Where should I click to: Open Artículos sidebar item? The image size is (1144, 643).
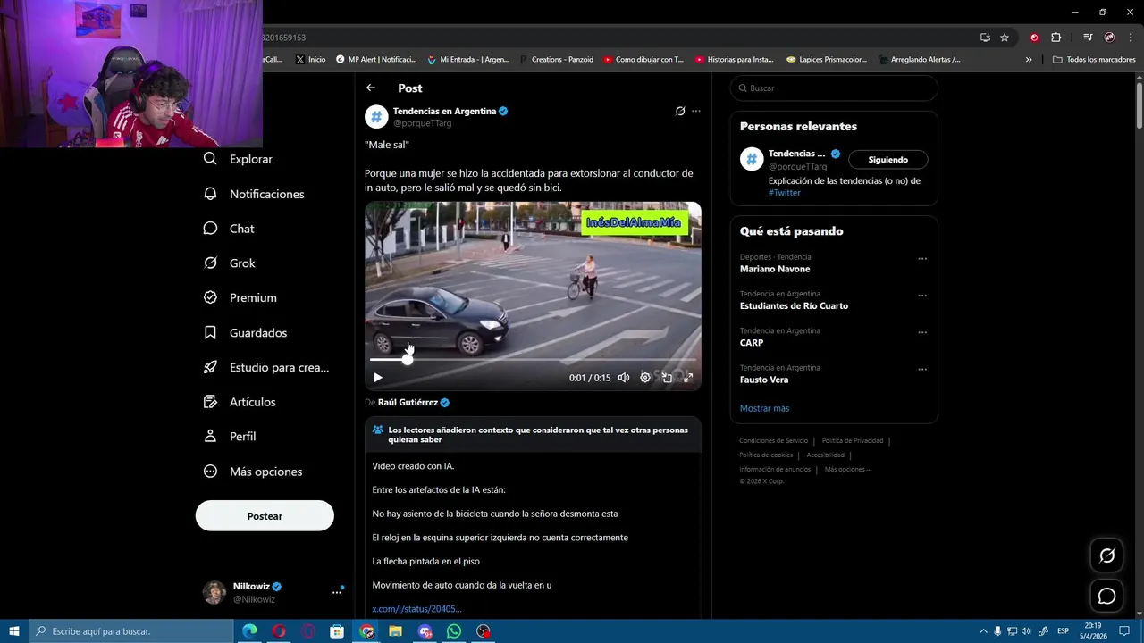pos(240,402)
